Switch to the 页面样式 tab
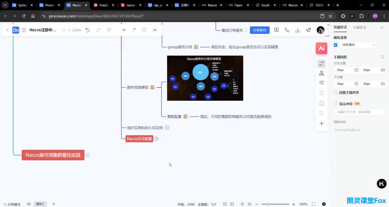 [x=340, y=27]
